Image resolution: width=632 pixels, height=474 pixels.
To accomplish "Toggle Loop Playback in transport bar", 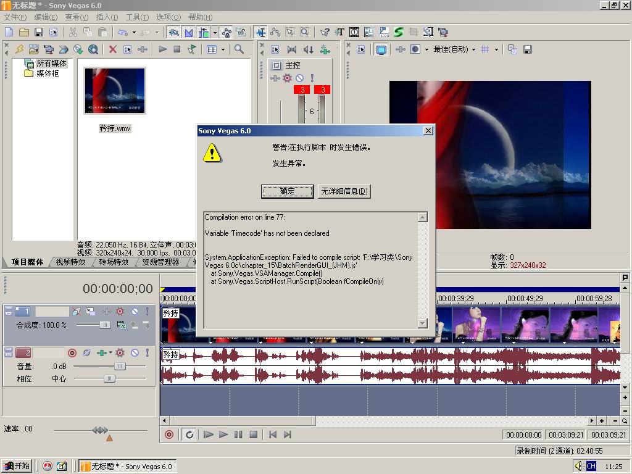I will [189, 434].
